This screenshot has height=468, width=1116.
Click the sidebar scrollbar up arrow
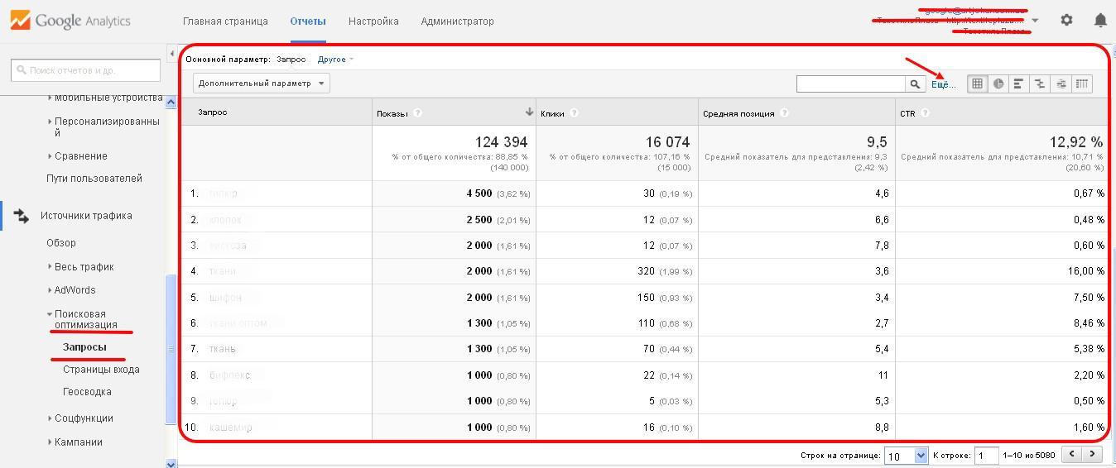(171, 103)
